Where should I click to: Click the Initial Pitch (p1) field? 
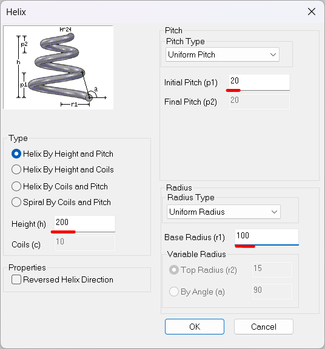pyautogui.click(x=260, y=82)
